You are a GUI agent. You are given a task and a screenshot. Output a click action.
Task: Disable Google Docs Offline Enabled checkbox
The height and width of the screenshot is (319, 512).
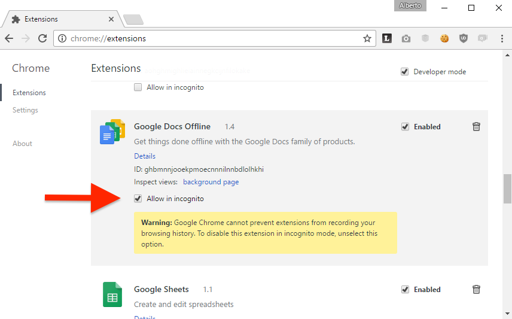[x=405, y=127]
